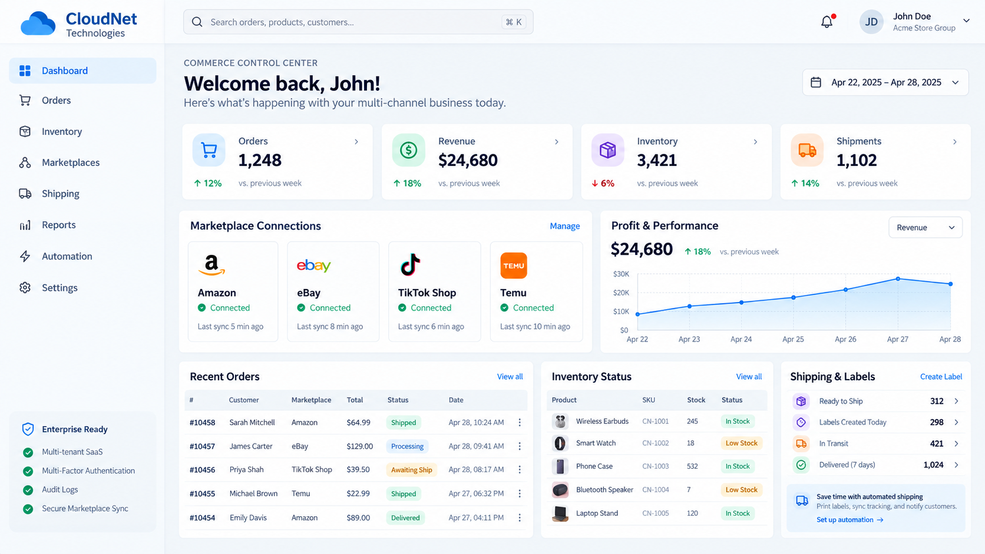
Task: Click the calendar icon in date range
Action: click(x=816, y=82)
